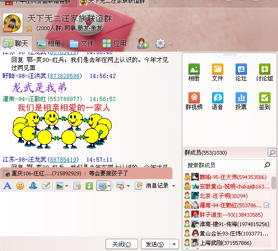
Task: Click the 群成员(553/1030) header text
Action: pyautogui.click(x=205, y=152)
